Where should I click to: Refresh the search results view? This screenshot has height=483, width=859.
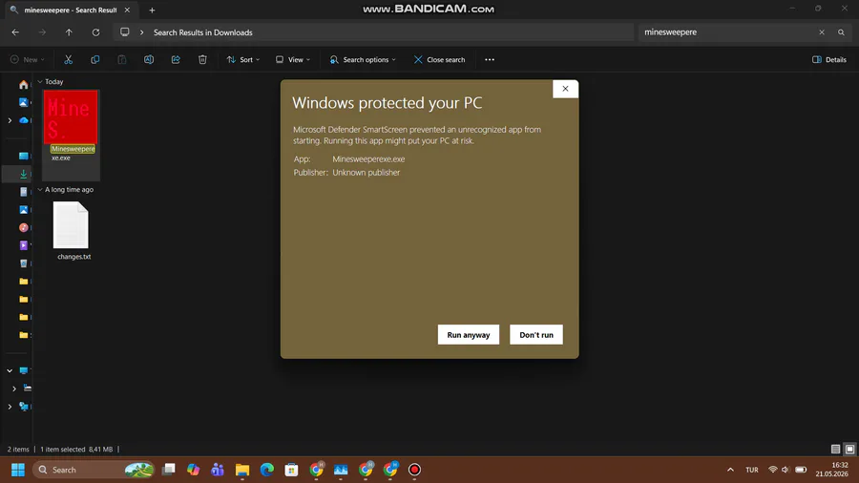click(x=95, y=32)
